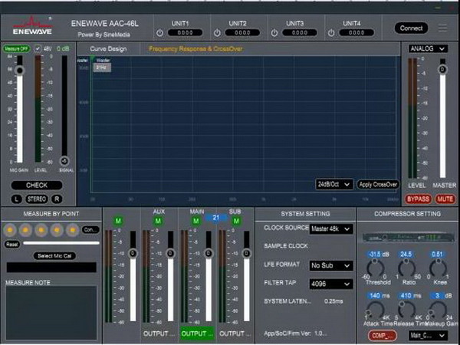The width and height of the screenshot is (460, 345).
Task: Expand the 24dB/Oct slope dropdown
Action: [333, 184]
